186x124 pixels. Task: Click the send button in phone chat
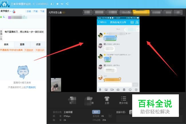click(x=135, y=85)
